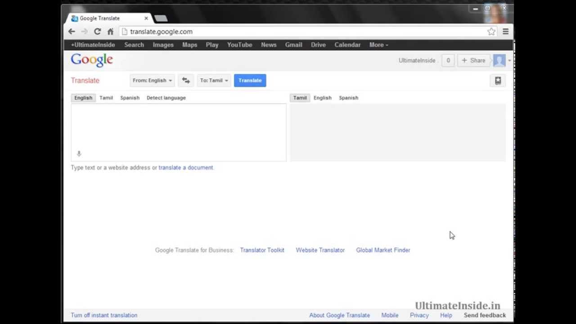Select Tamil as target language
The width and height of the screenshot is (576, 324).
click(x=300, y=98)
